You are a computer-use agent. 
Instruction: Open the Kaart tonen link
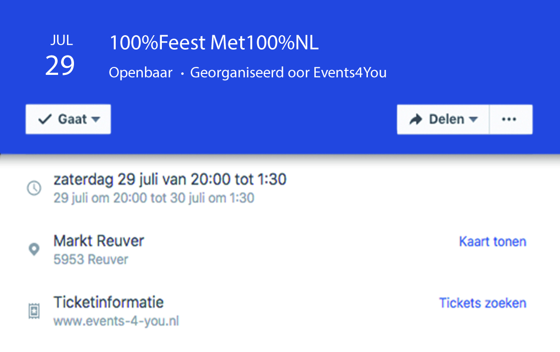tap(492, 241)
